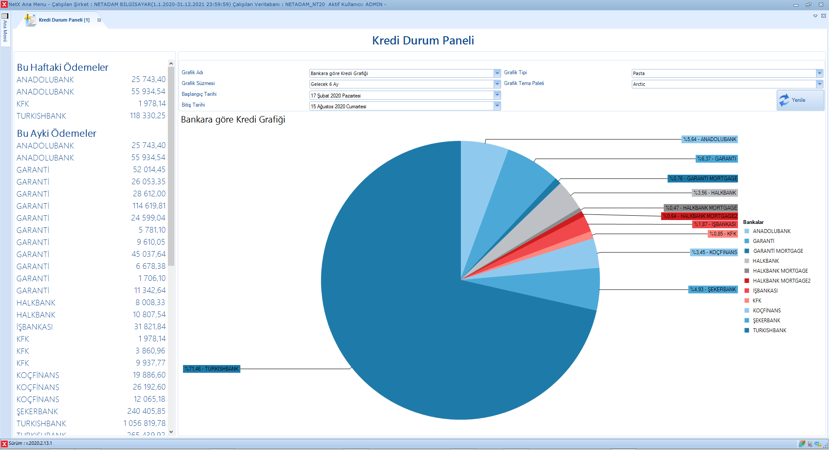The image size is (829, 450).
Task: Click the payments list scroll-down arrow
Action: tap(171, 432)
